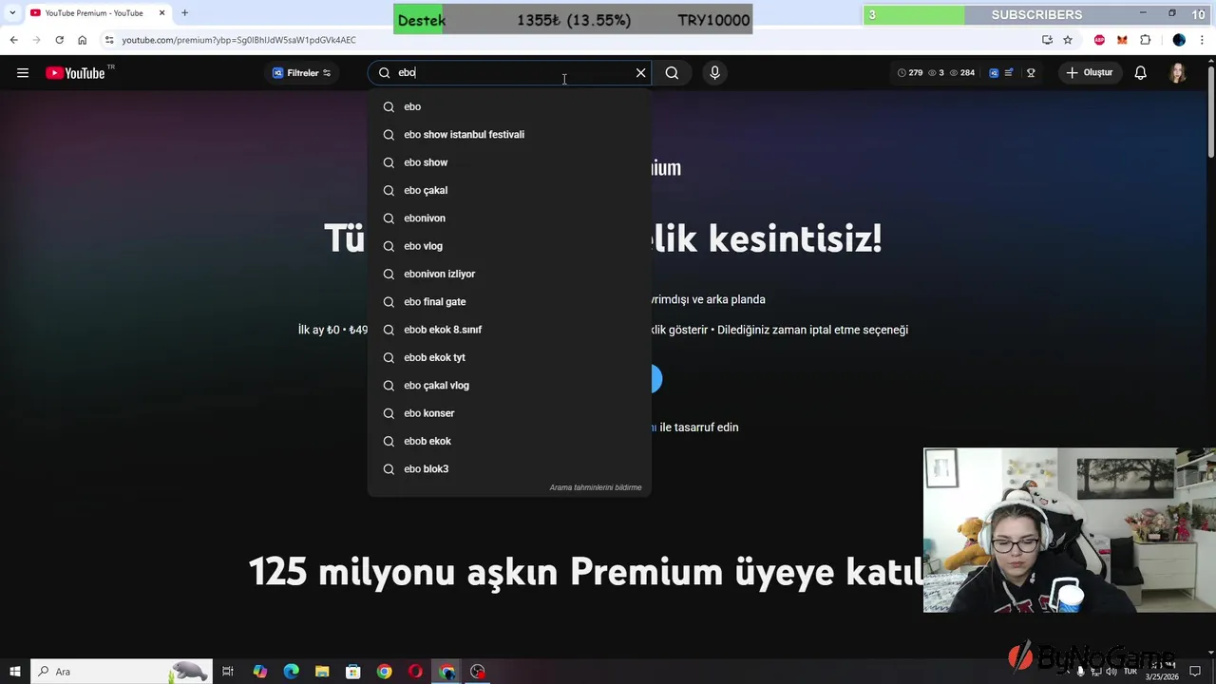
Task: Select suggestion 'ebob ekok tyt'
Action: pos(509,357)
